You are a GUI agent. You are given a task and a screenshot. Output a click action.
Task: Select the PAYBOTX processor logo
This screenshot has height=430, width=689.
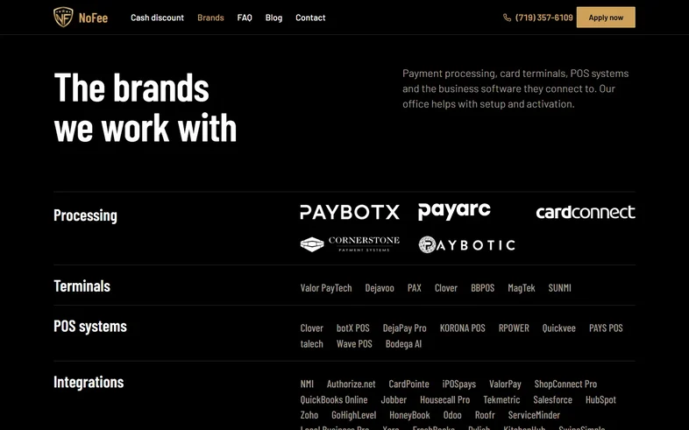(x=350, y=212)
